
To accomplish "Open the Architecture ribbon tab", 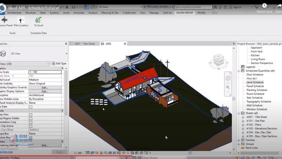I will (x=14, y=13).
